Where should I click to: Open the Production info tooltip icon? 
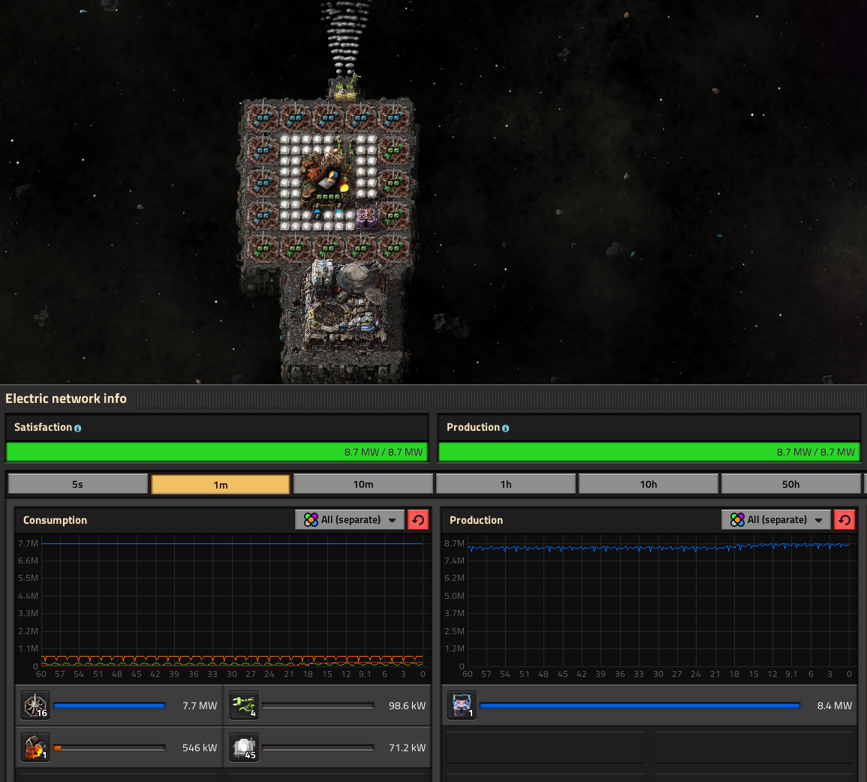pyautogui.click(x=505, y=429)
